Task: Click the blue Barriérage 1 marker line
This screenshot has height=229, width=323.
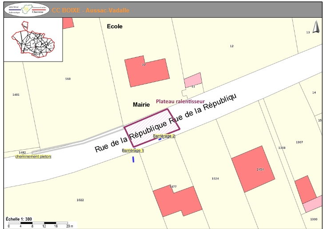Action: pos(133,159)
